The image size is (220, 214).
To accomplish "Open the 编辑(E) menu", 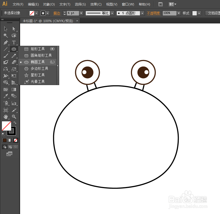I will [33, 4].
